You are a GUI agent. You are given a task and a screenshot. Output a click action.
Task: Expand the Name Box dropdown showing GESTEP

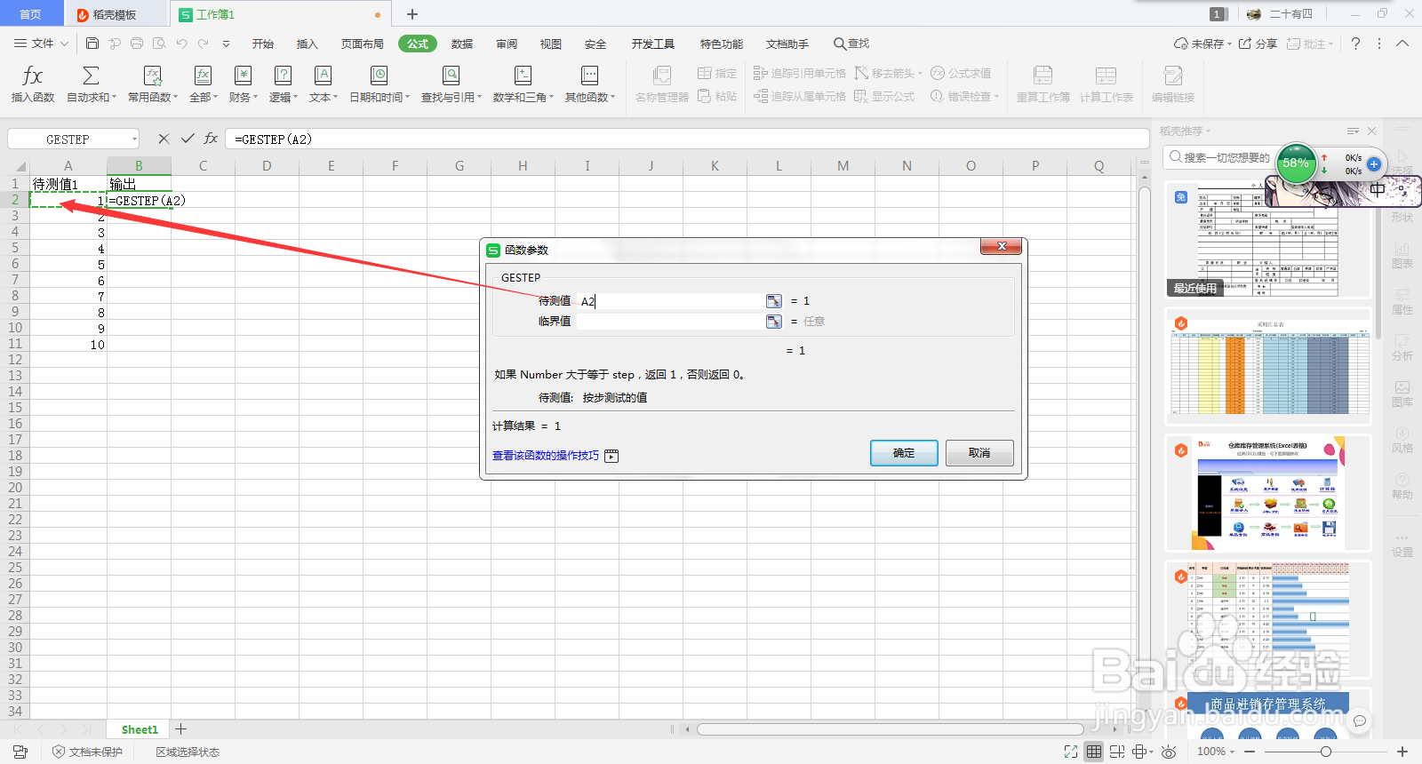134,139
